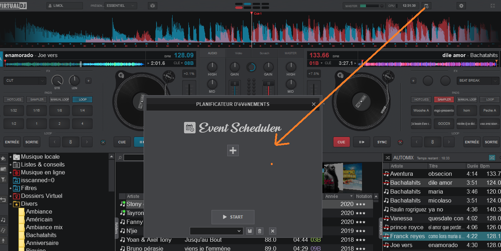Select the Bachatahits folder in the browser tree
501x251 pixels.
pos(41,235)
